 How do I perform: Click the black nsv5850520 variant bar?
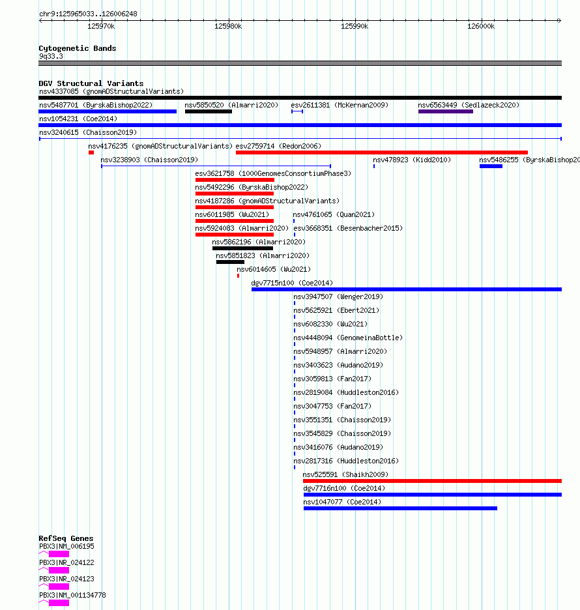(209, 111)
